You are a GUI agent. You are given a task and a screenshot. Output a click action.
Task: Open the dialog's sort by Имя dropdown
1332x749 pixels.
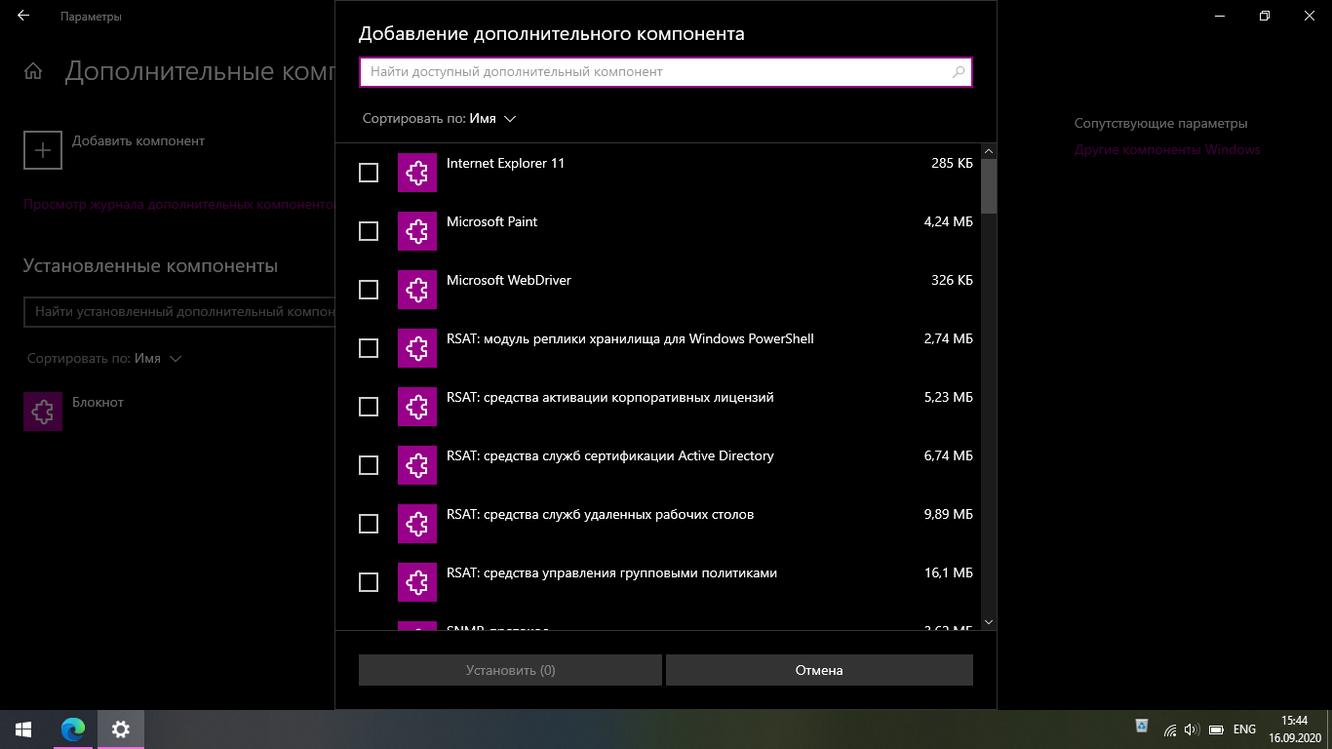pos(440,118)
